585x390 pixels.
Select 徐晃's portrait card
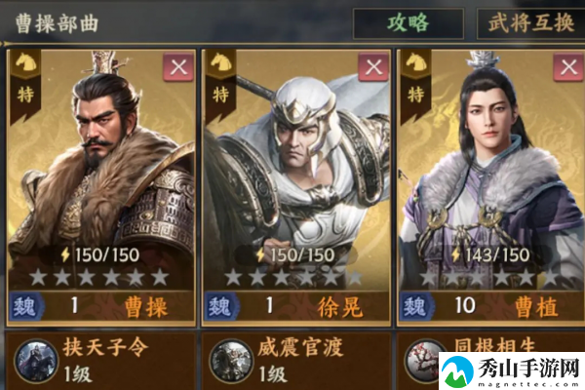296,188
